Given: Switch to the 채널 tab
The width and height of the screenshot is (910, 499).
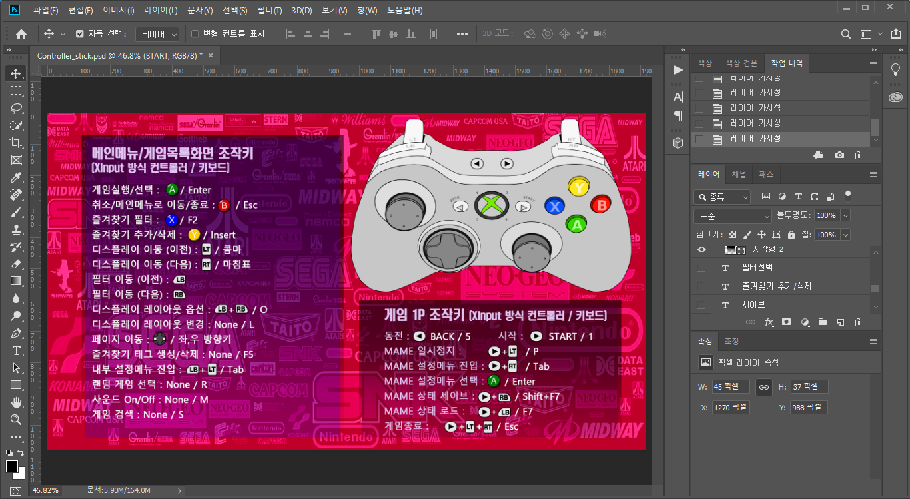Looking at the screenshot, I should (739, 175).
